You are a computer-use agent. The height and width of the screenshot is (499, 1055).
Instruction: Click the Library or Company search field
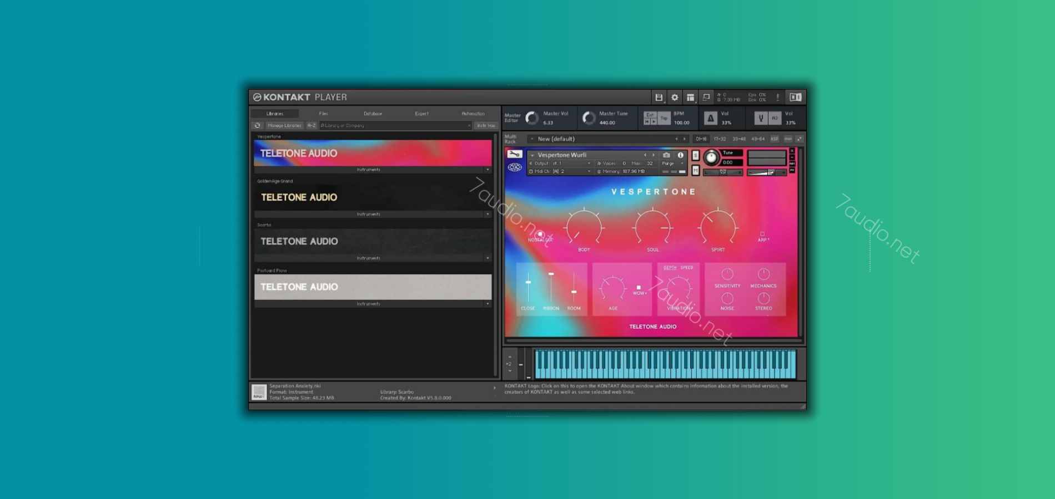pyautogui.click(x=395, y=125)
